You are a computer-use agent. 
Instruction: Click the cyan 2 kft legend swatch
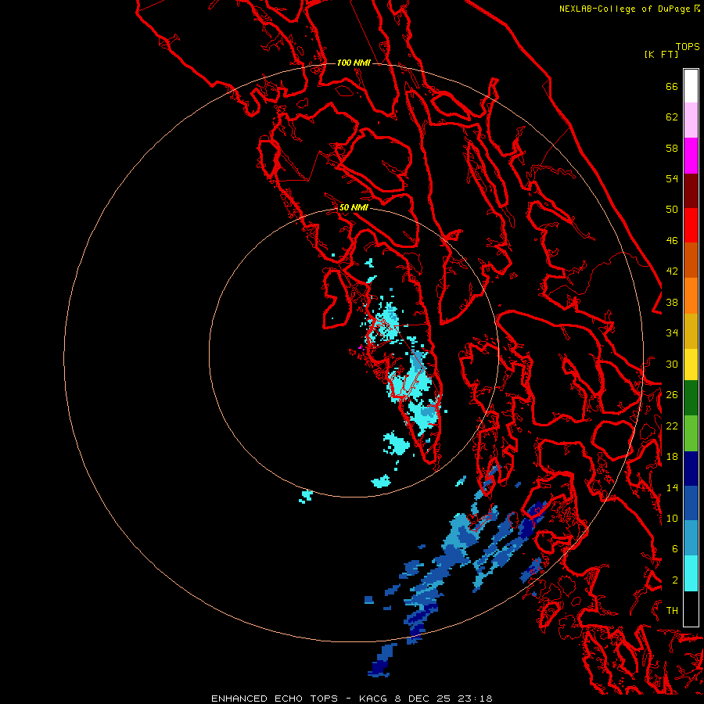[691, 573]
